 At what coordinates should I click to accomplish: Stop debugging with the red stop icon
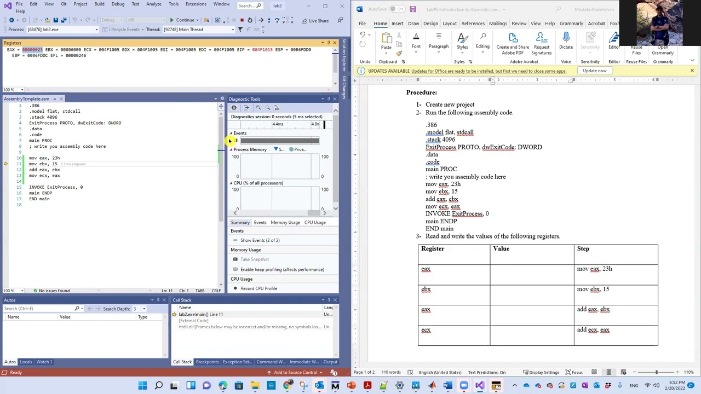(x=242, y=20)
